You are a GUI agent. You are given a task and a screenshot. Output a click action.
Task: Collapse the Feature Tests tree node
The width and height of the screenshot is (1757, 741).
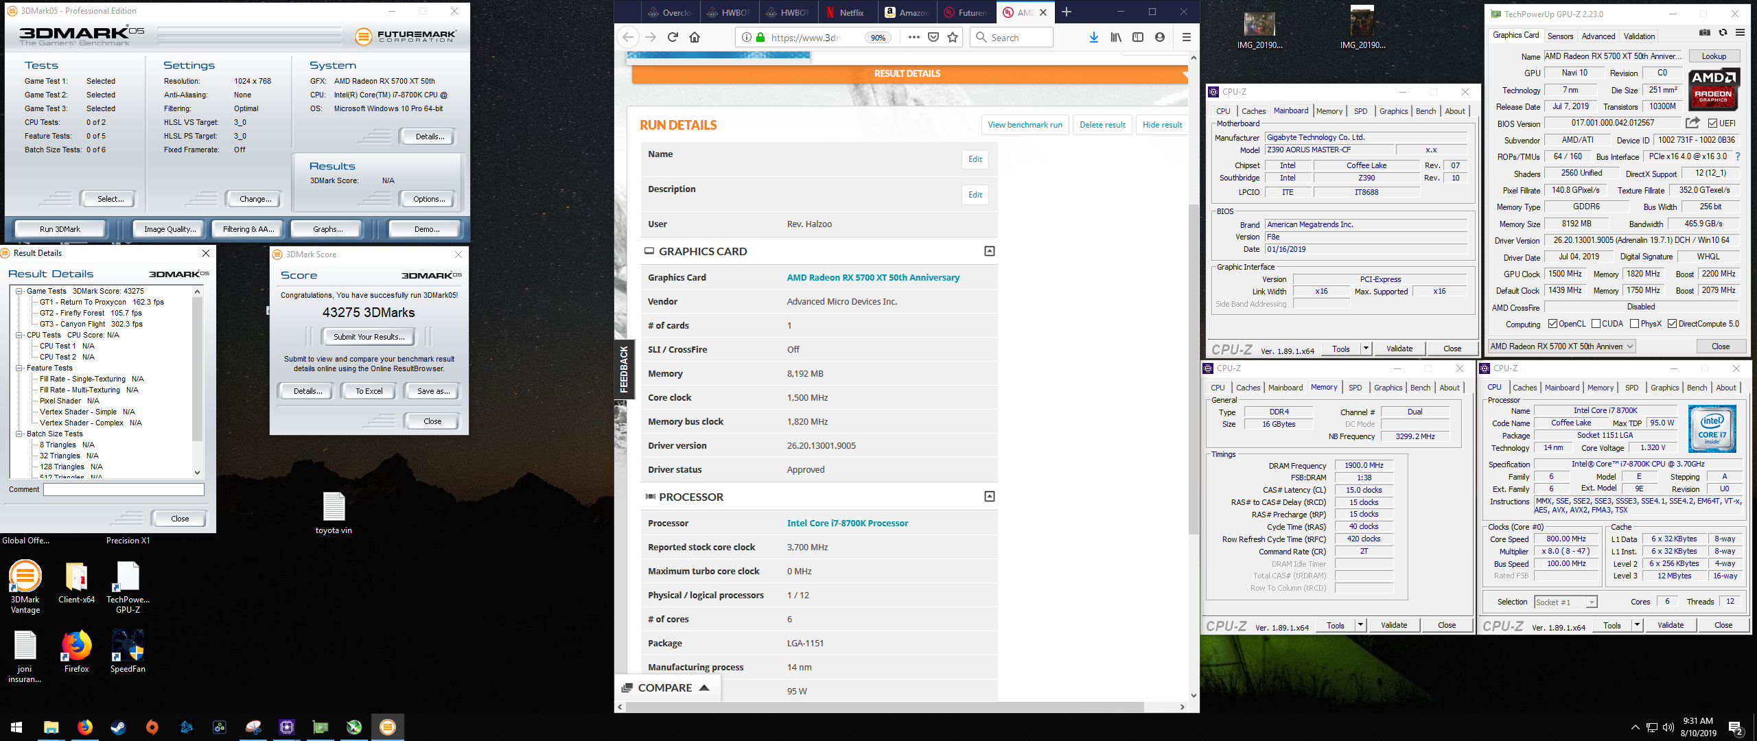[x=19, y=368]
